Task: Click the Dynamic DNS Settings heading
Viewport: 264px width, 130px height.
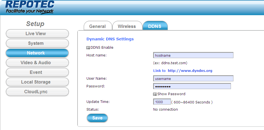Action: [110, 39]
